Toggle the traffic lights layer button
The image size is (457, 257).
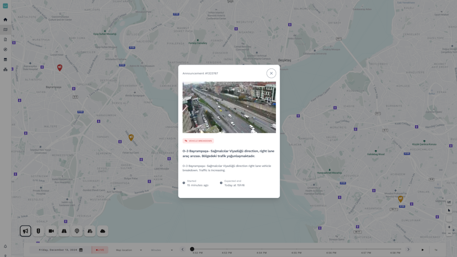38,231
